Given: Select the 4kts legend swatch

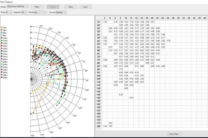Looking at the screenshot, I should pyautogui.click(x=2, y=30).
